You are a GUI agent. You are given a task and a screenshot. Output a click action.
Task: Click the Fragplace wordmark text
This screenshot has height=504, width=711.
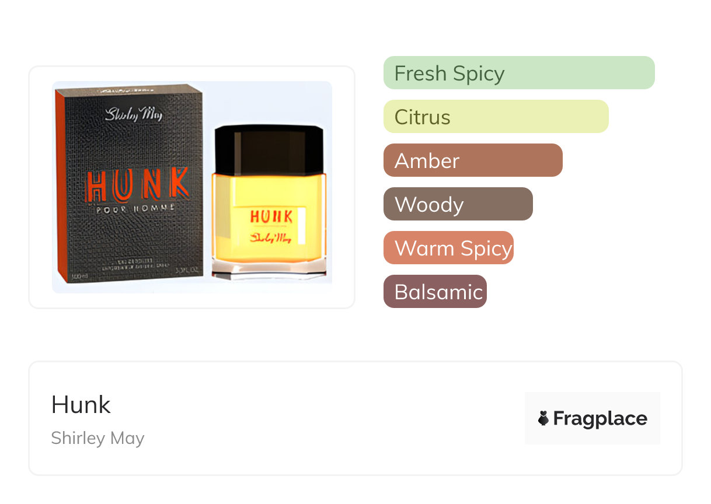(600, 418)
